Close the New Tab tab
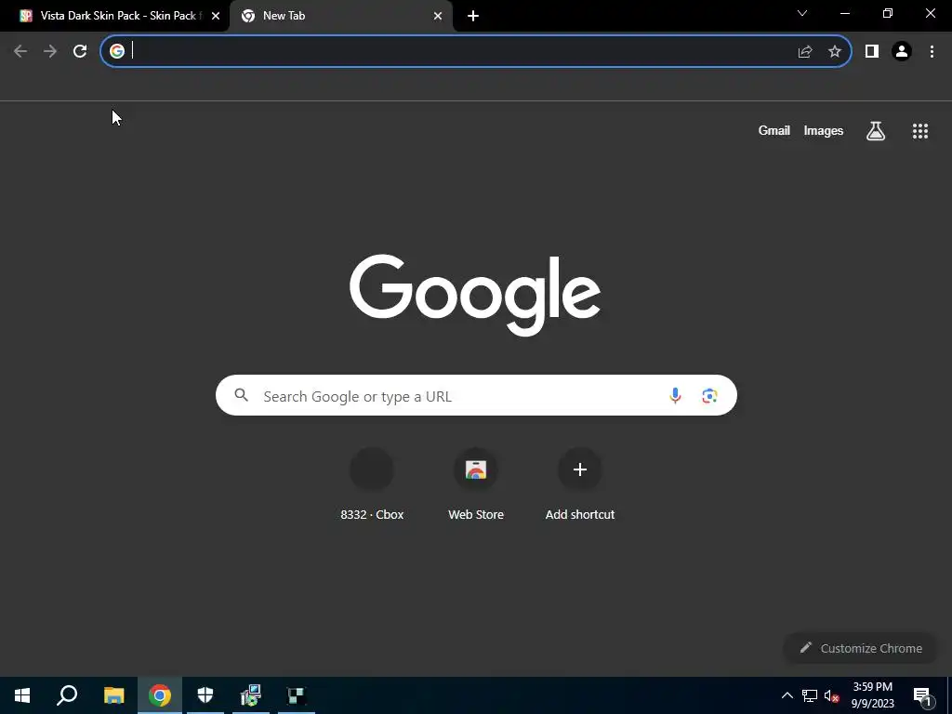The image size is (952, 714). click(x=438, y=17)
